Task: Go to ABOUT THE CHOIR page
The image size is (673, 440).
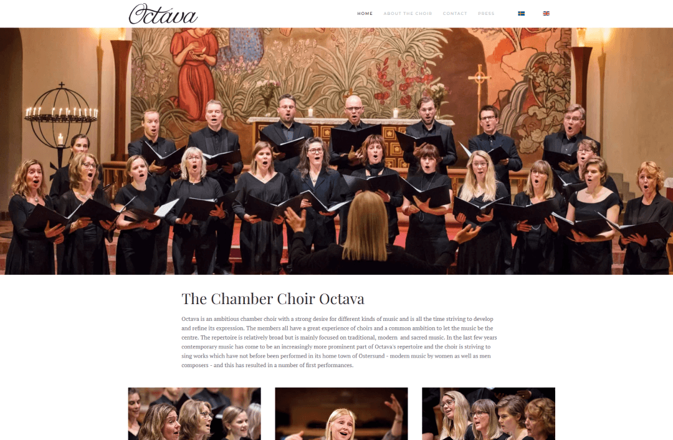Action: [408, 13]
